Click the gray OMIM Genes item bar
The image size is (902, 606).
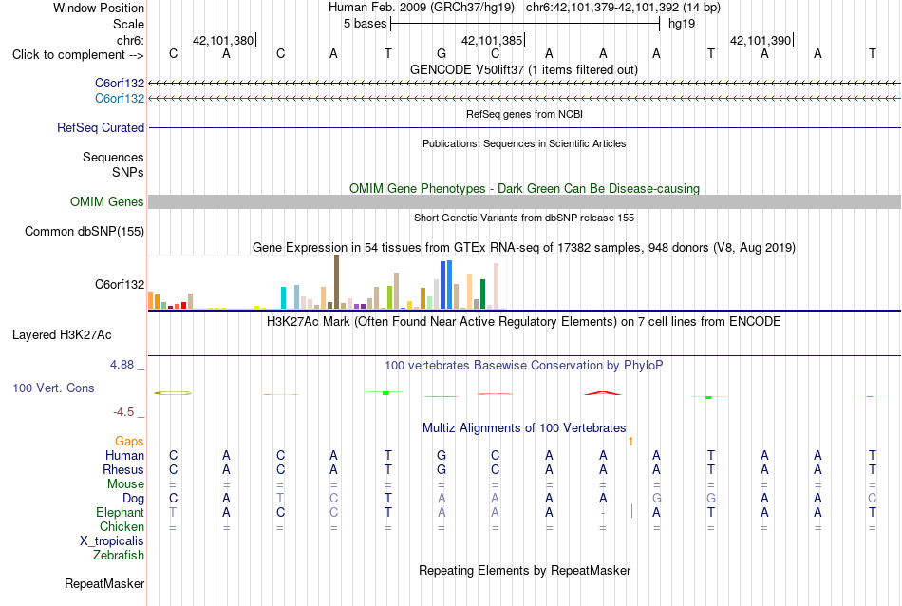pos(525,202)
